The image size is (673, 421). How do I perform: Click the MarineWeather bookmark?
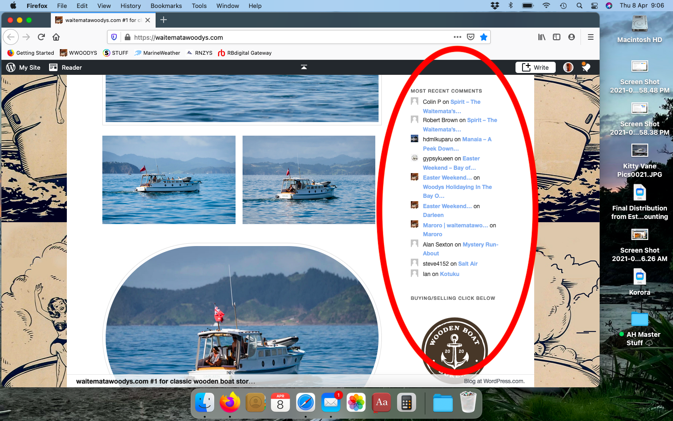pos(157,53)
